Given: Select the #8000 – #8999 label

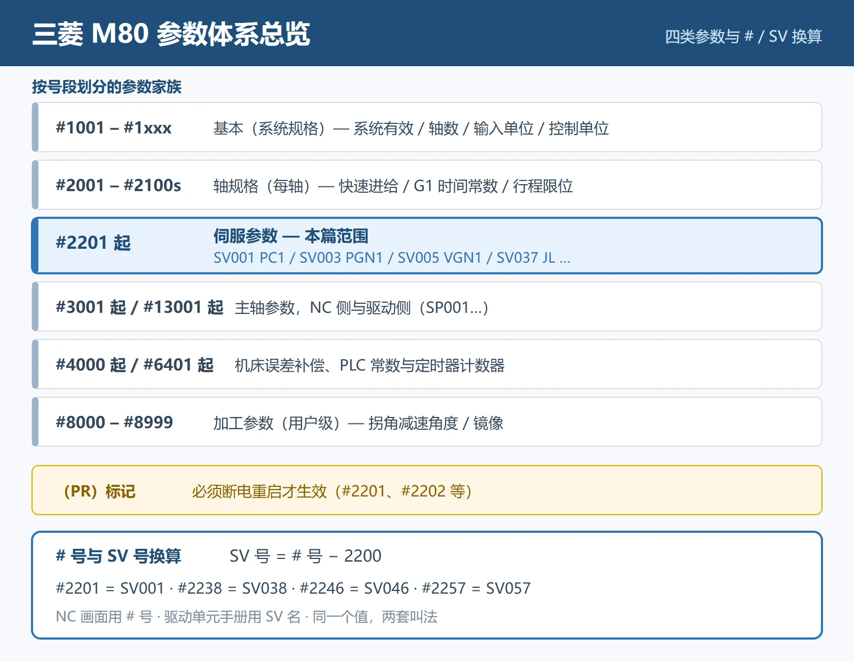Looking at the screenshot, I should (x=114, y=422).
